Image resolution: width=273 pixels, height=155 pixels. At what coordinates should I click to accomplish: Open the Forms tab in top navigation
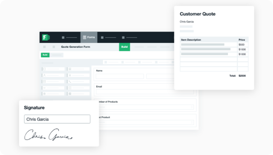(89, 38)
